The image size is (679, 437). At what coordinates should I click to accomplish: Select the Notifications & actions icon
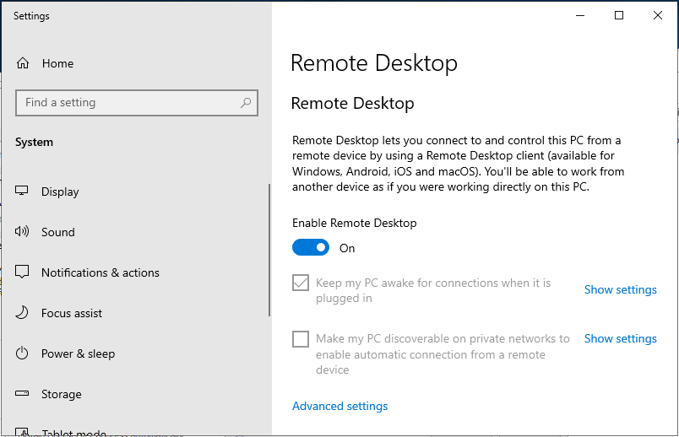(x=22, y=272)
